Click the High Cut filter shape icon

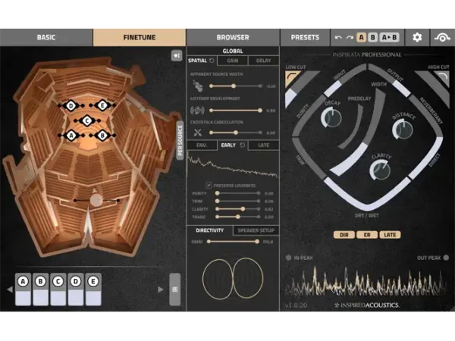pyautogui.click(x=442, y=78)
